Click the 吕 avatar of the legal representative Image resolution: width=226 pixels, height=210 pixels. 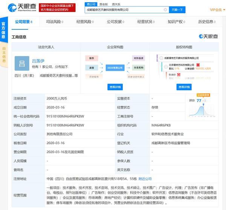point(21,63)
